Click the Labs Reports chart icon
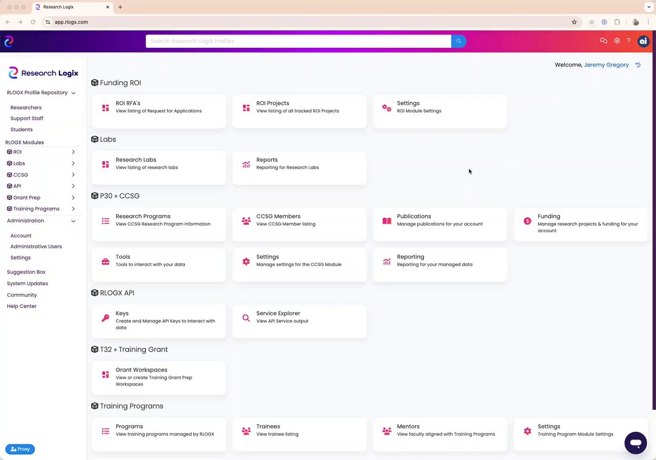656x460 pixels. click(246, 164)
